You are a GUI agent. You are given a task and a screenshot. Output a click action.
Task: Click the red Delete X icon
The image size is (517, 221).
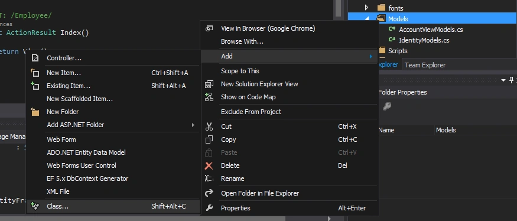click(209, 165)
